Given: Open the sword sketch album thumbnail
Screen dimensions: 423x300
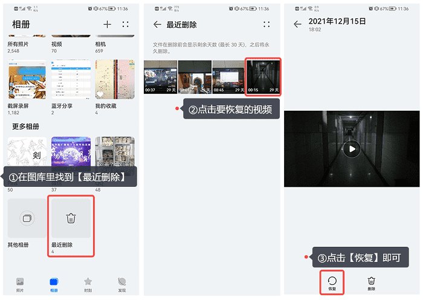Looking at the screenshot, I should 27,151.
